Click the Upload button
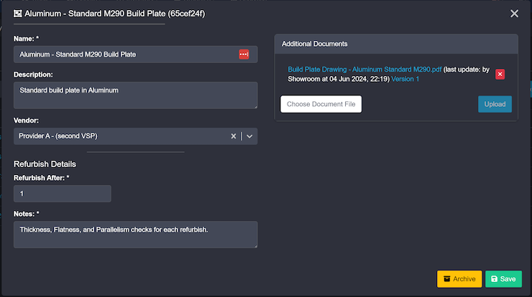 (x=495, y=104)
